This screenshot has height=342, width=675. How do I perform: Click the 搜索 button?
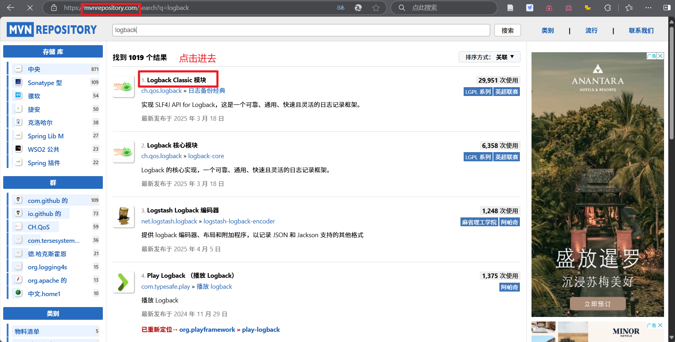[507, 30]
